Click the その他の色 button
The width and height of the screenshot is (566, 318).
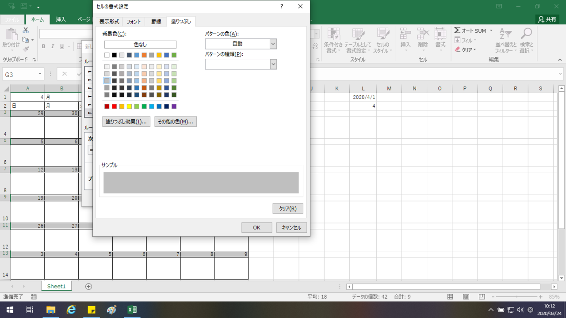coord(176,121)
